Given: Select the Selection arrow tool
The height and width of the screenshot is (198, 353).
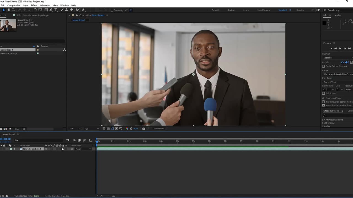Looking at the screenshot, I should click(4, 10).
